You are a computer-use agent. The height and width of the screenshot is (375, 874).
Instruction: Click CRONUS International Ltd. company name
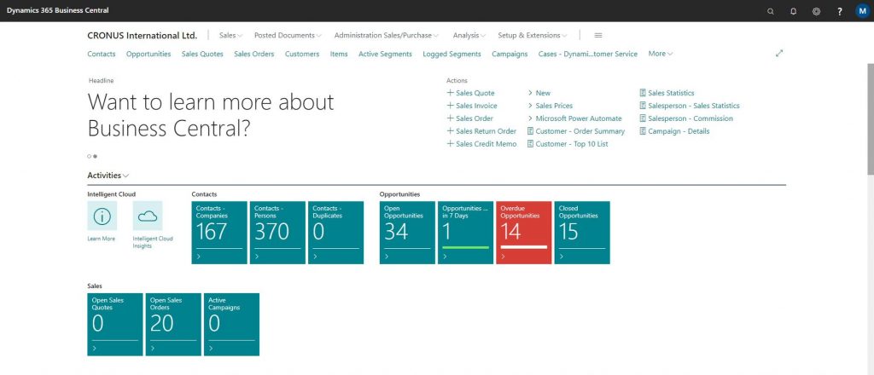143,35
